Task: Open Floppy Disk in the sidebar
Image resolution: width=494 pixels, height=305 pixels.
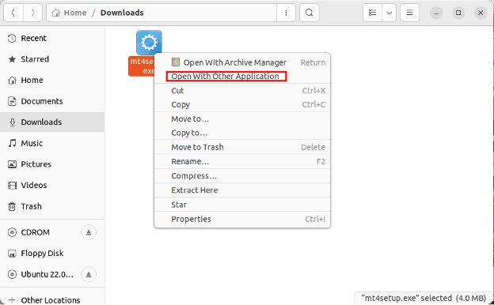Action: click(52, 254)
